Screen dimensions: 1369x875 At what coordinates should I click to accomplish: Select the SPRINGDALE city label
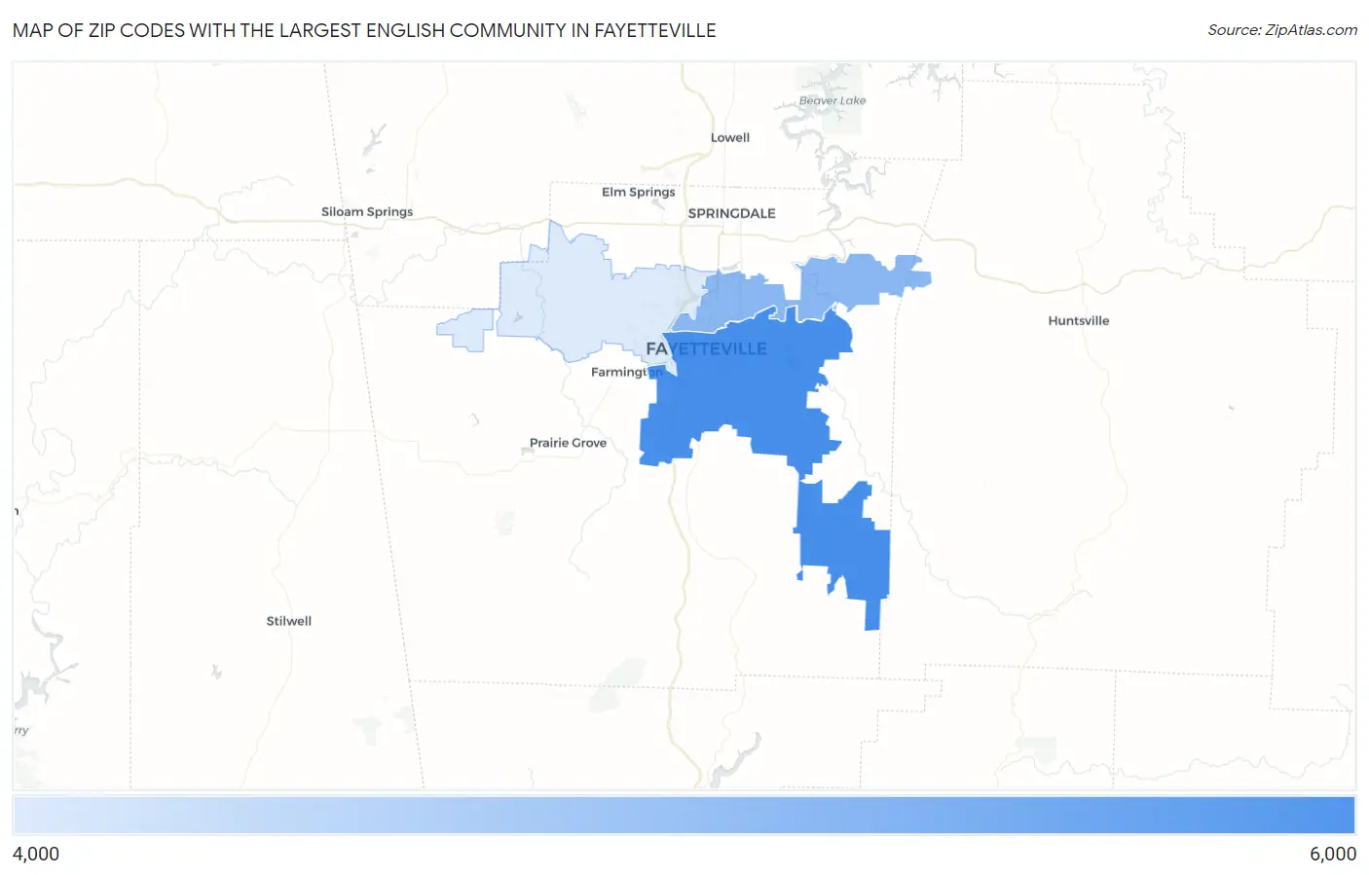tap(732, 213)
